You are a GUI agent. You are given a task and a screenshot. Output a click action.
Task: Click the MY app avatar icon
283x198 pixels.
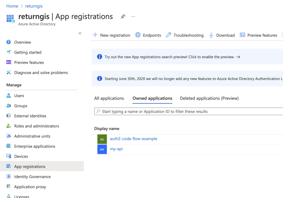click(x=102, y=149)
